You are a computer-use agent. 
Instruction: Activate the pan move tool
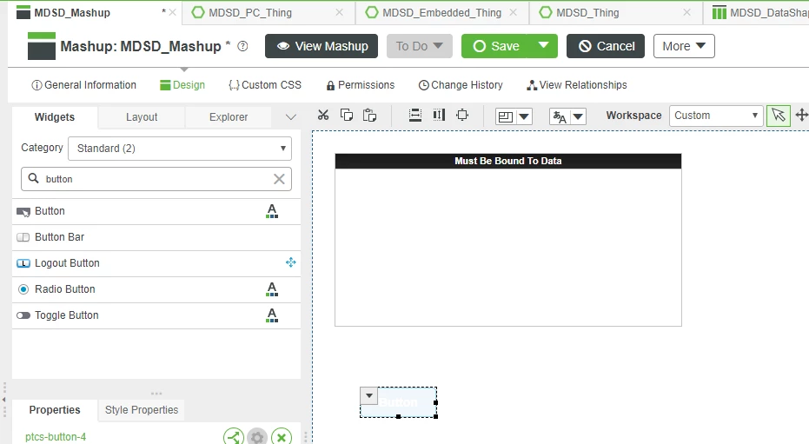(801, 115)
